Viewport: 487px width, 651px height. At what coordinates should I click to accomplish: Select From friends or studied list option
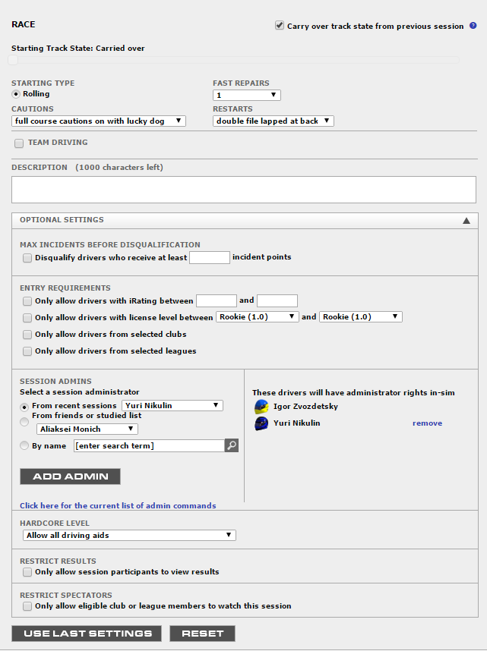(x=24, y=421)
